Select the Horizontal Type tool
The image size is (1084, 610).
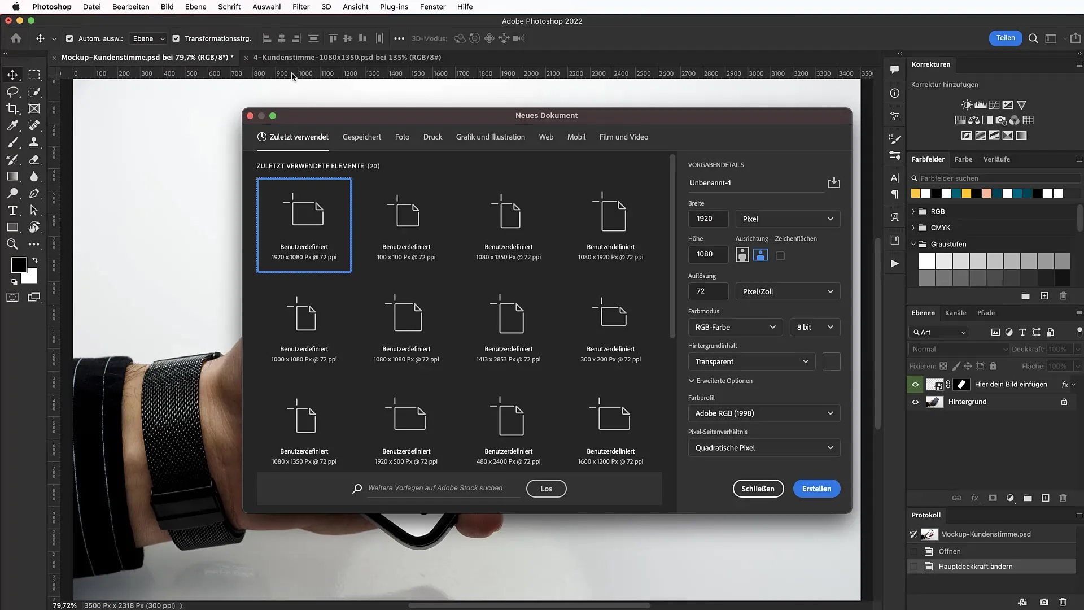[12, 210]
